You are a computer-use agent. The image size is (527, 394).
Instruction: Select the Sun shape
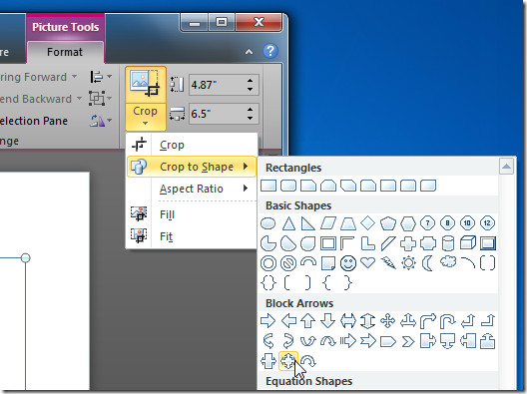pyautogui.click(x=408, y=263)
